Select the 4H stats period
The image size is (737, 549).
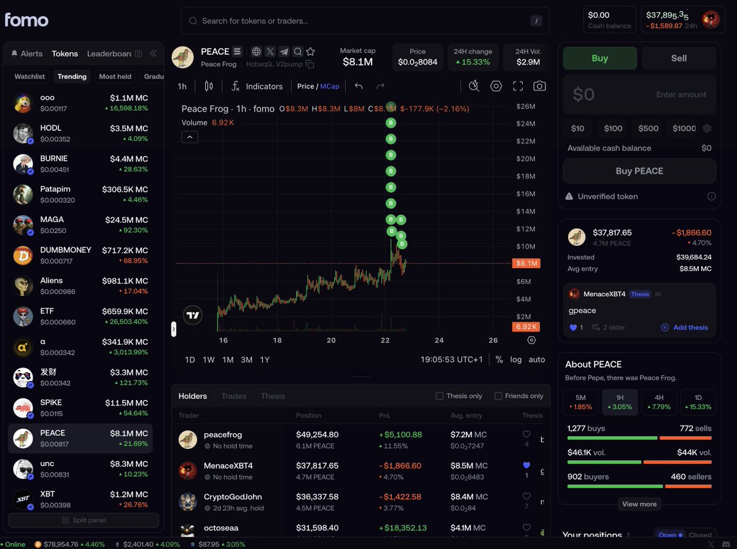659,402
